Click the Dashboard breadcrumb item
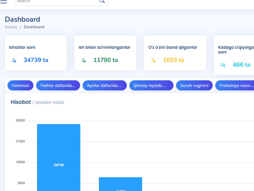254x191 pixels. 34,27
